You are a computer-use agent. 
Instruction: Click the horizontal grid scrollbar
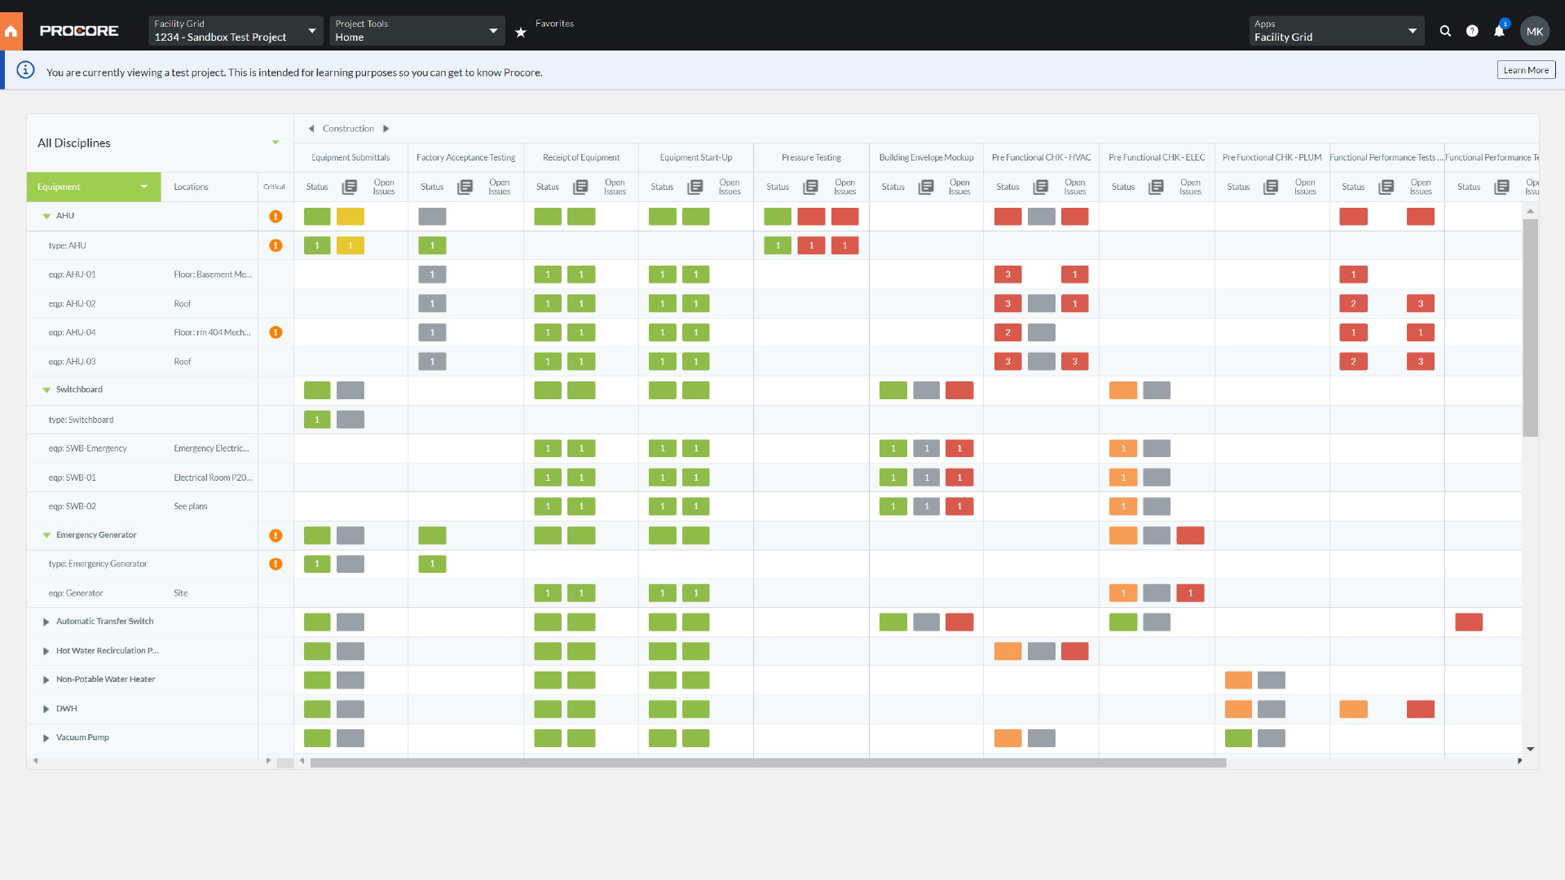(768, 763)
